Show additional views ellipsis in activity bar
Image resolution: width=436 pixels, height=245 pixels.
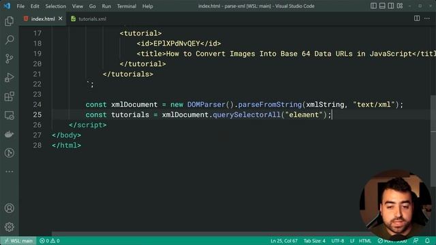[x=9, y=171]
